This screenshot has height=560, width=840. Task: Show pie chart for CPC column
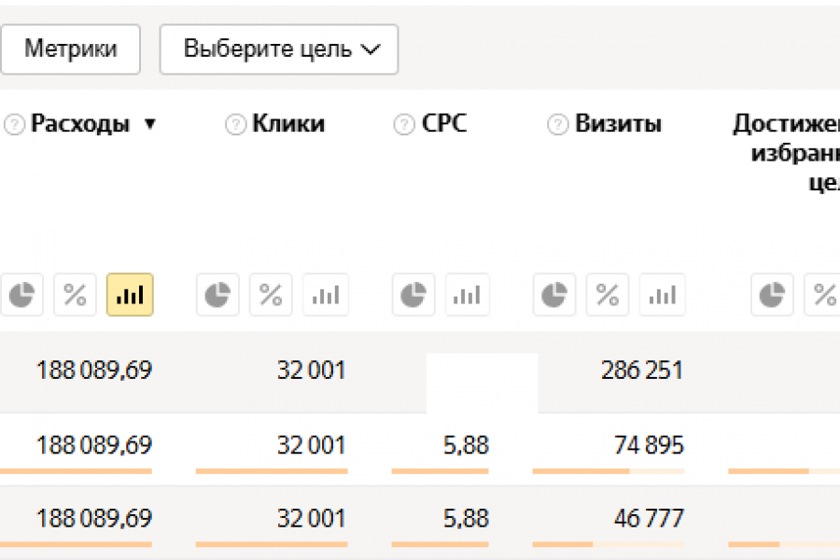click(x=413, y=295)
